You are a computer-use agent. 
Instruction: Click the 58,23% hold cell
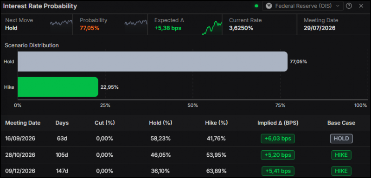coord(160,138)
